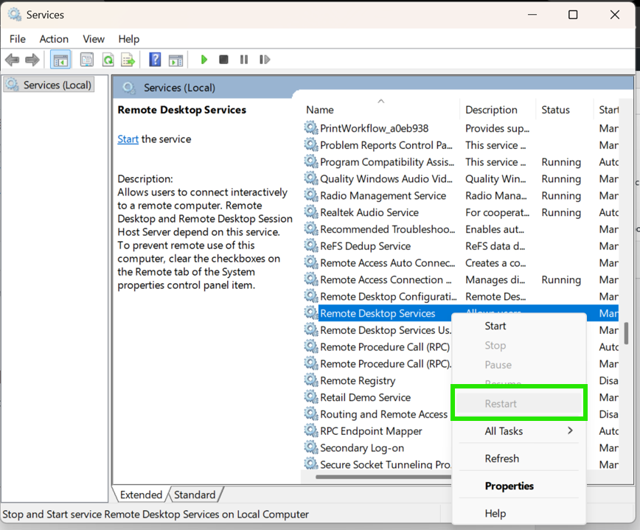Click the horizontal scrollbar below the services list

click(x=383, y=476)
